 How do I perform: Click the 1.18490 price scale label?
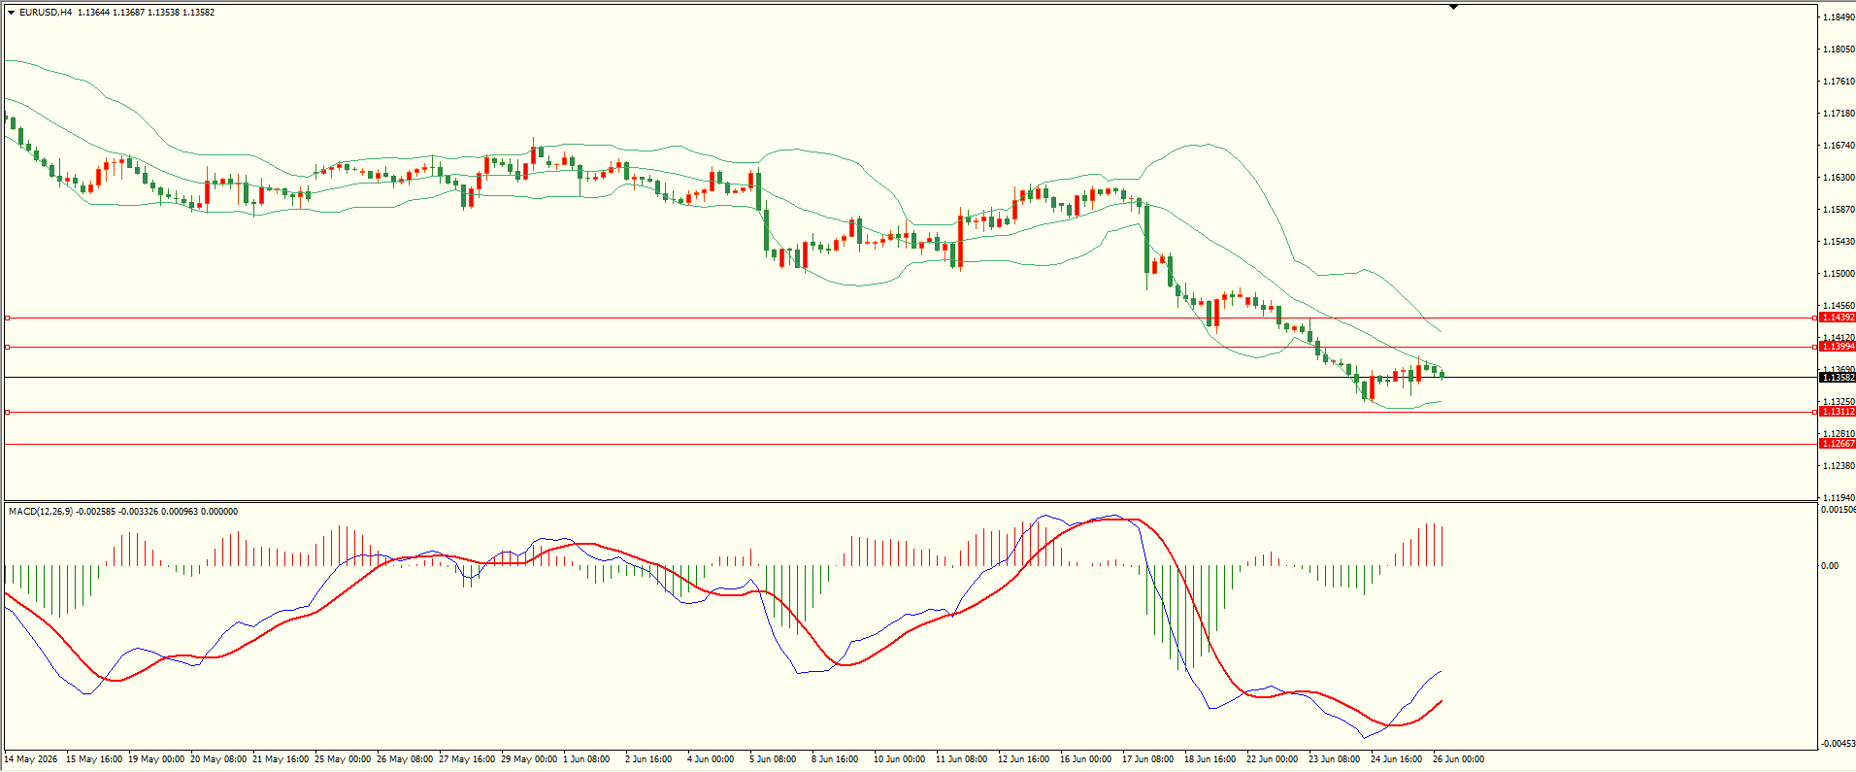[1839, 17]
